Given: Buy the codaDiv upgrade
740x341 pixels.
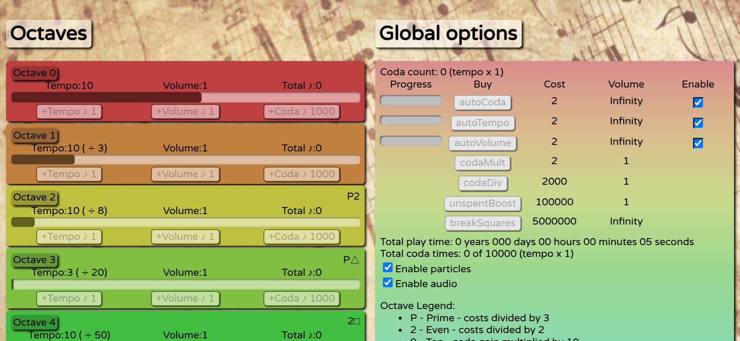Looking at the screenshot, I should [483, 183].
